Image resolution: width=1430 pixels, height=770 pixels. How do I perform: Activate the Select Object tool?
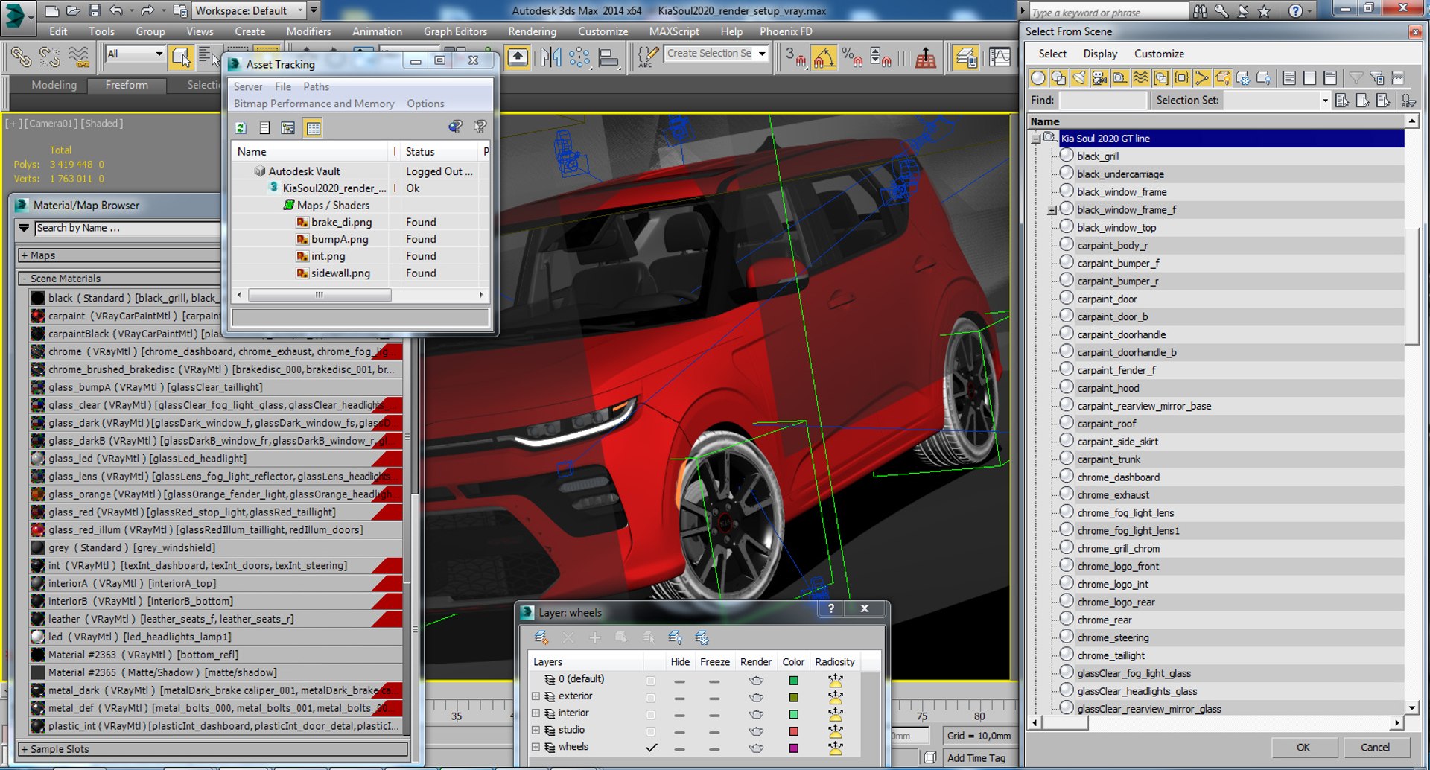pos(180,57)
